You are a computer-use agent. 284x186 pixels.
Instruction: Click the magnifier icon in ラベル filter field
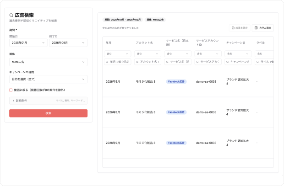257,62
